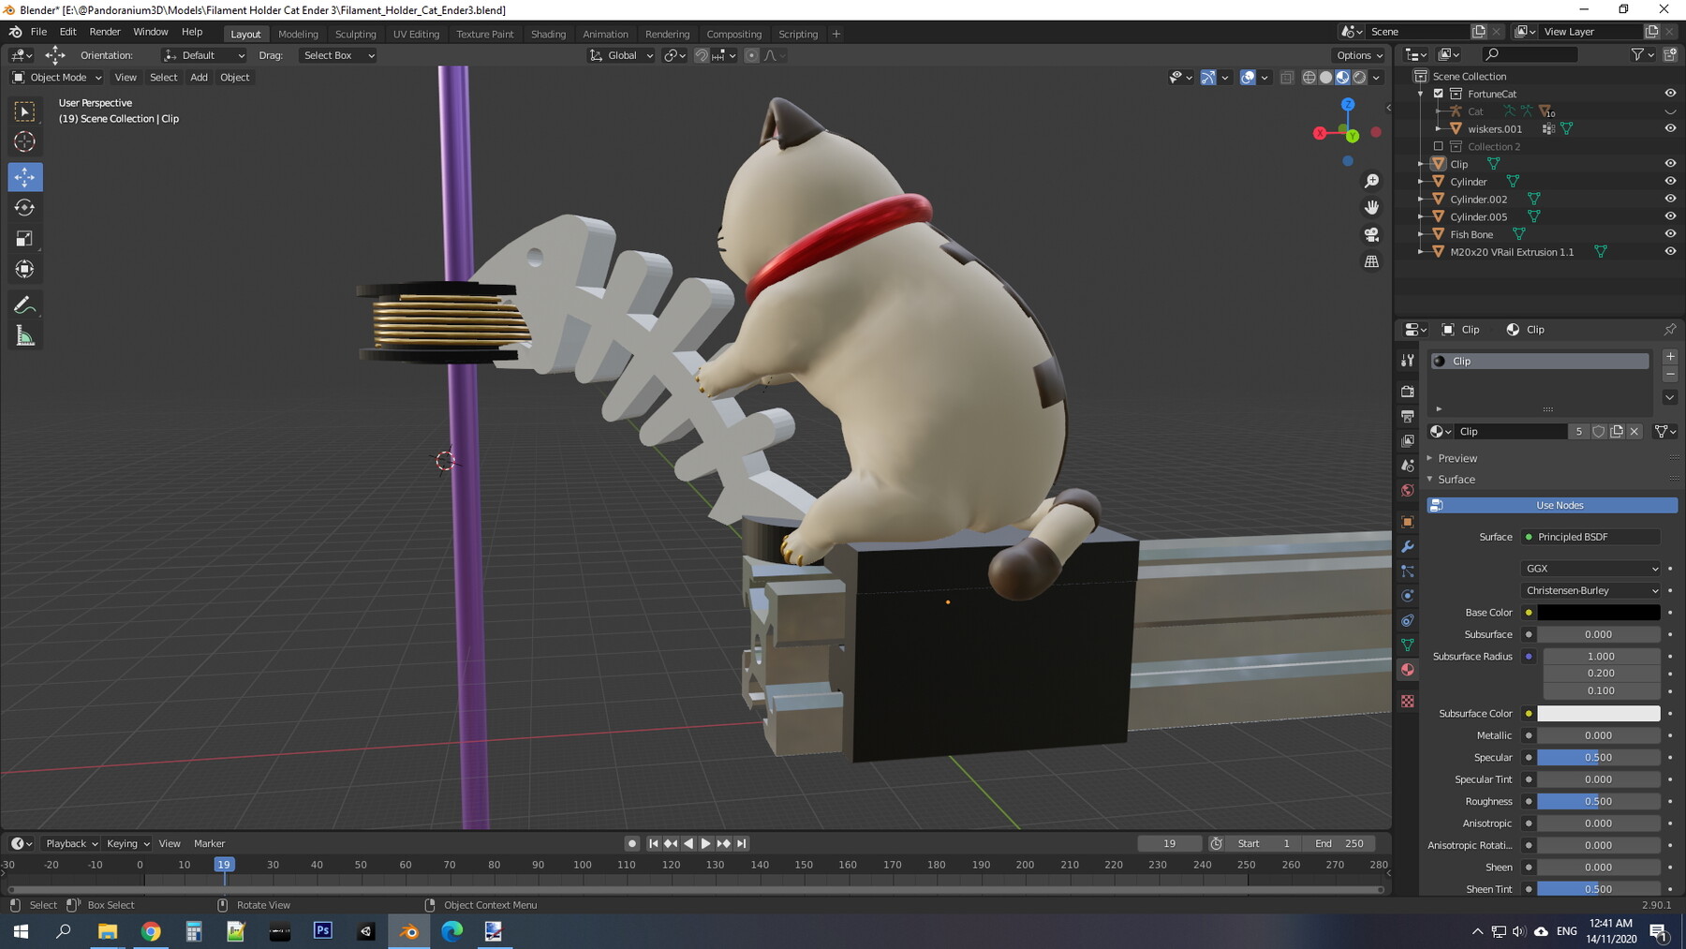The width and height of the screenshot is (1686, 949).
Task: Switch viewport to Rendered shading
Action: point(1360,78)
